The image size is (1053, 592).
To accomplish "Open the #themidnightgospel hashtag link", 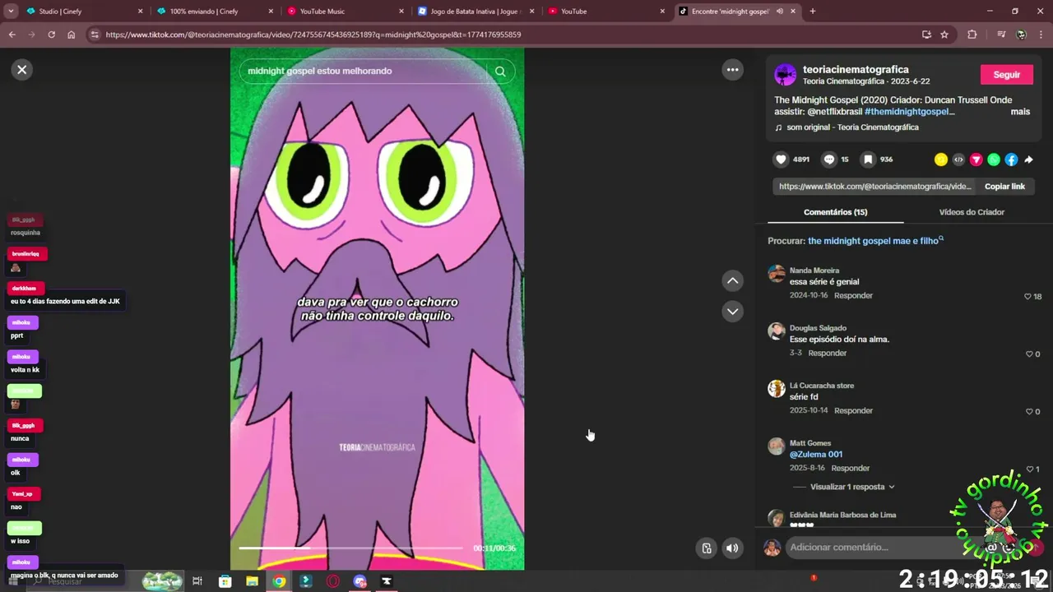I will [909, 111].
